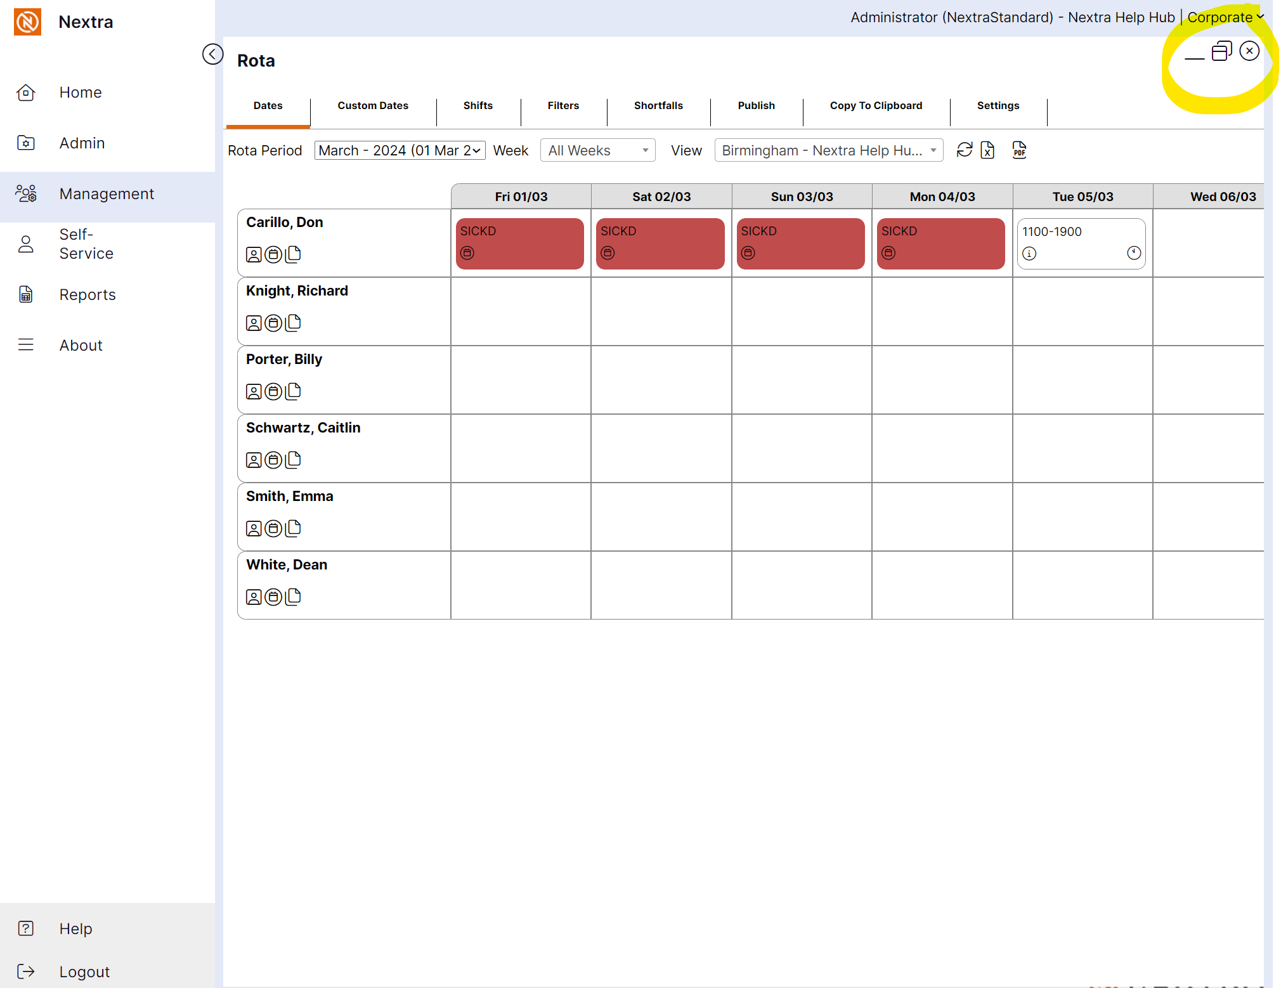This screenshot has height=988, width=1281.
Task: Expand the Week All Weeks dropdown
Action: click(597, 150)
